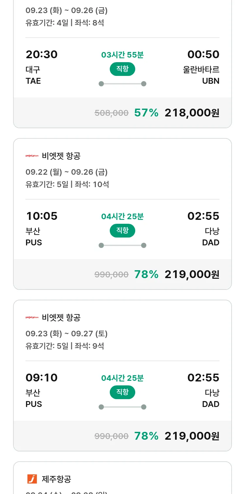This screenshot has height=494, width=245.
Task: Tap the crossed-out 508,000 original price
Action: 111,113
